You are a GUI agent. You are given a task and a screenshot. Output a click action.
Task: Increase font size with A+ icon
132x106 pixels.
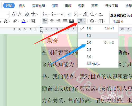14,14
